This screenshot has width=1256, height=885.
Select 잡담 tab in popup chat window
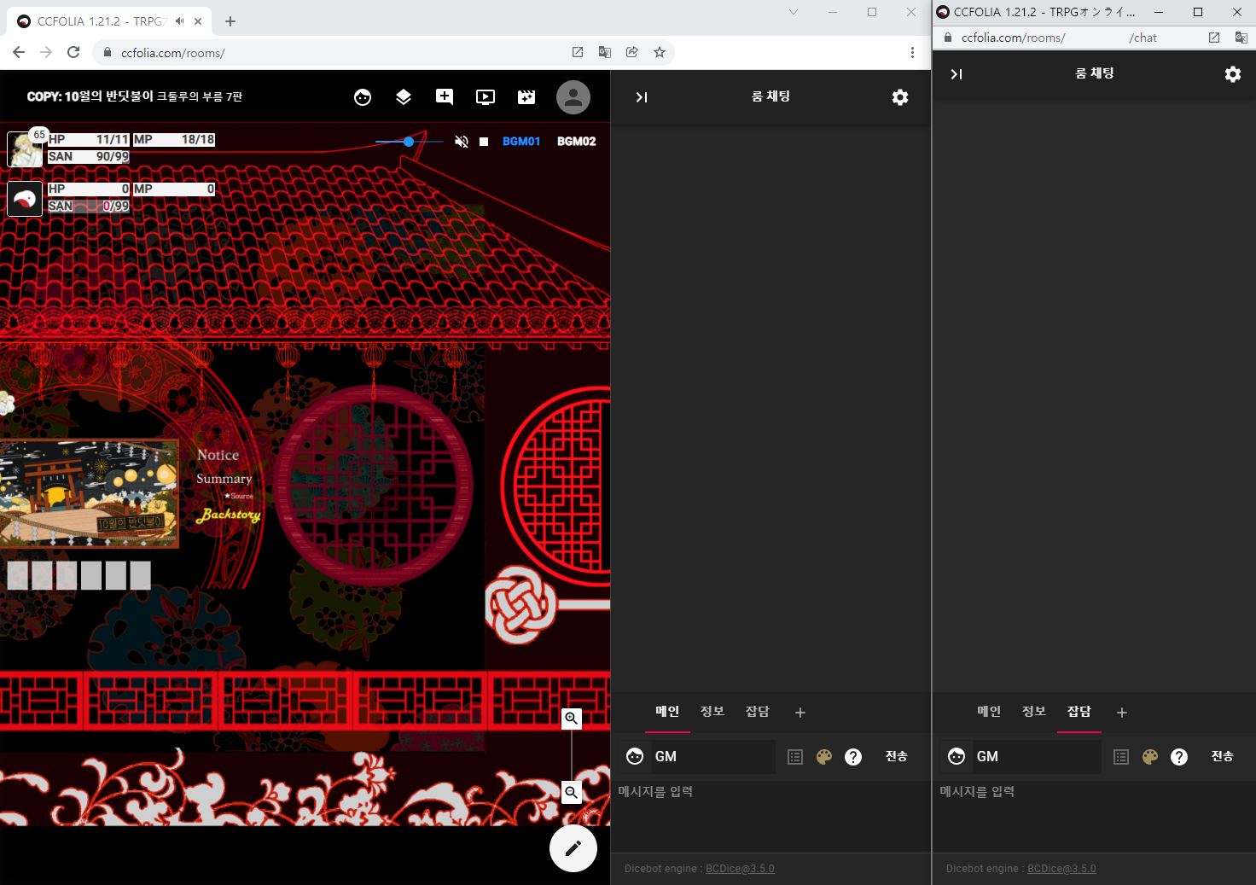(1079, 712)
